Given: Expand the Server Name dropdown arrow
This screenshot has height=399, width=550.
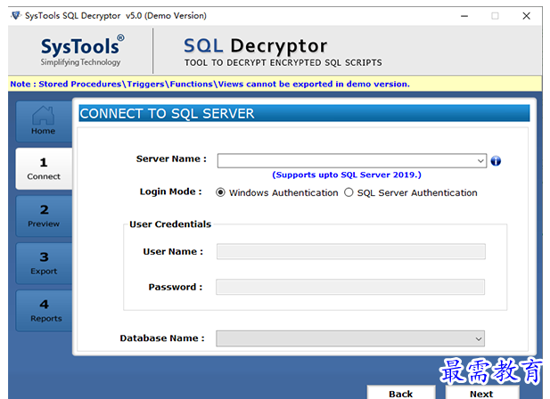Looking at the screenshot, I should click(x=480, y=161).
